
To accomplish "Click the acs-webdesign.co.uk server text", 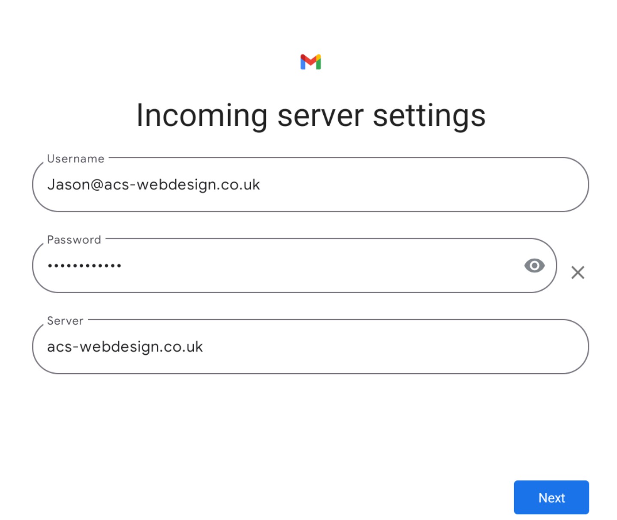I will [x=125, y=347].
